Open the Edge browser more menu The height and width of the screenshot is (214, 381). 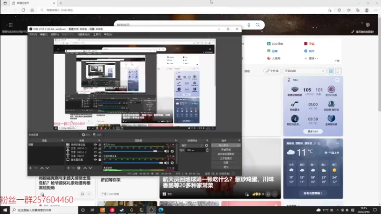(x=376, y=10)
